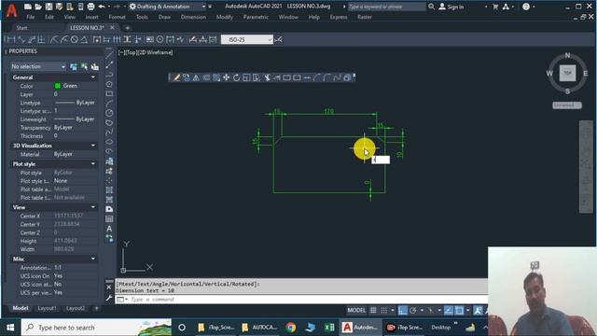Collapse the Misc section
The width and height of the screenshot is (597, 336).
tap(93, 259)
